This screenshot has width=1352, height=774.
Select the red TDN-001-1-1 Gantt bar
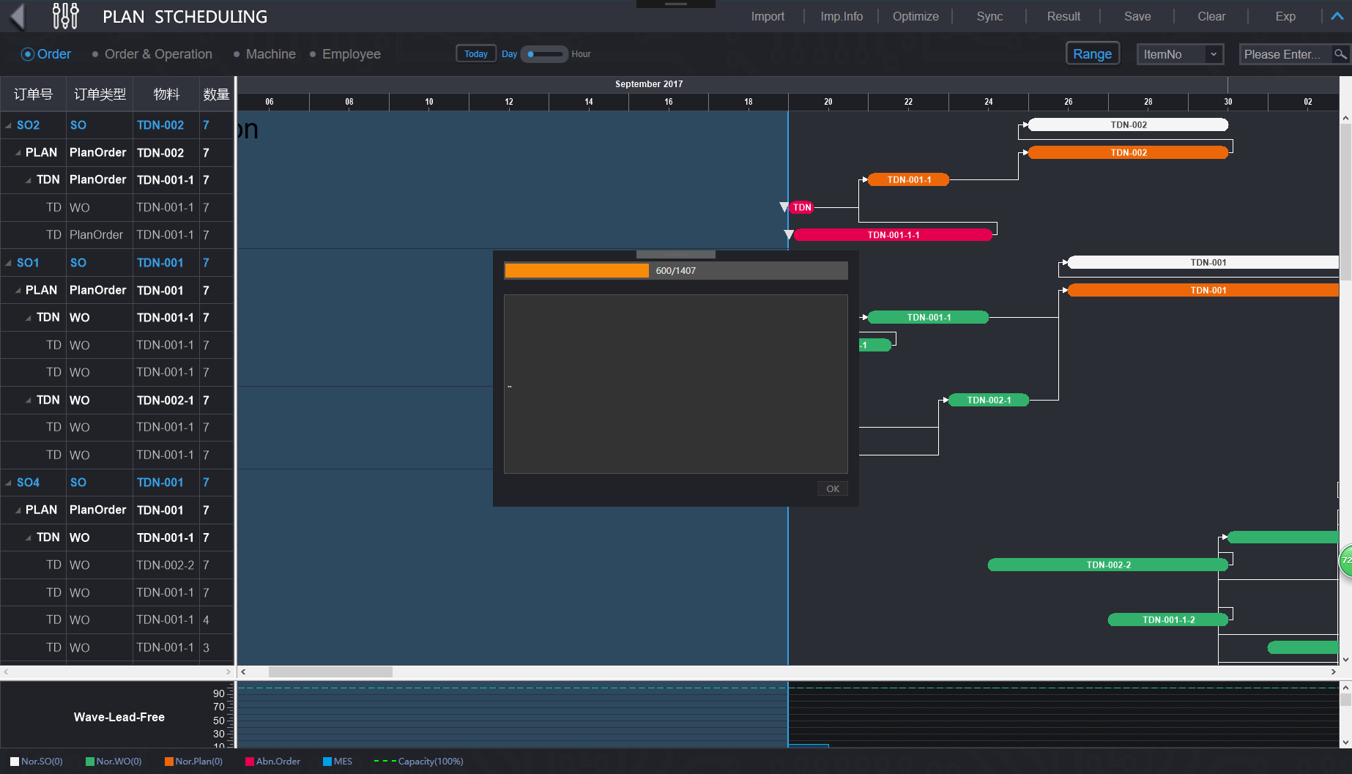tap(893, 235)
